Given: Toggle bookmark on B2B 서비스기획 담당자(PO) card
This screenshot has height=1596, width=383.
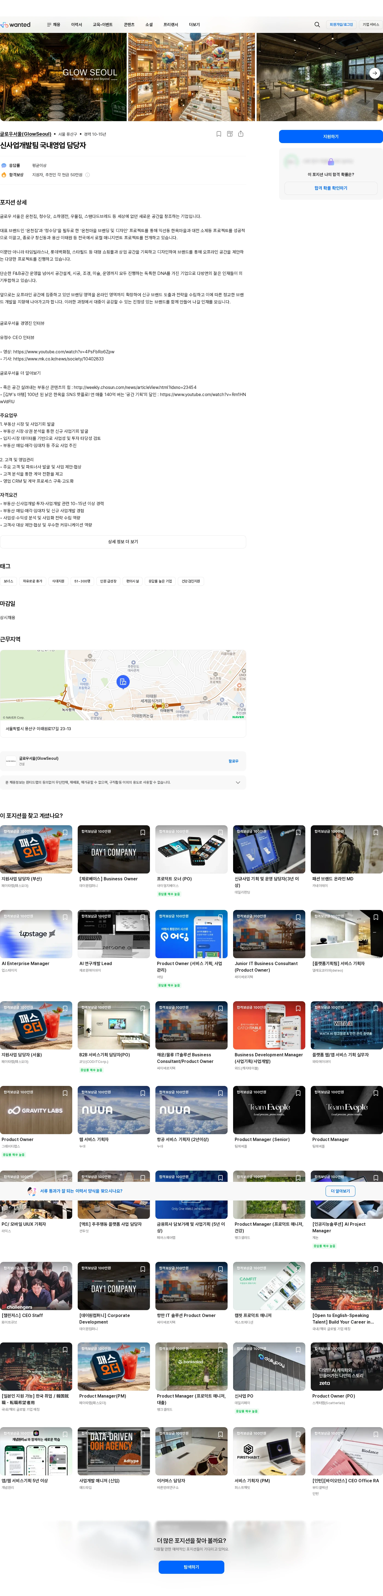Looking at the screenshot, I should [x=143, y=1009].
